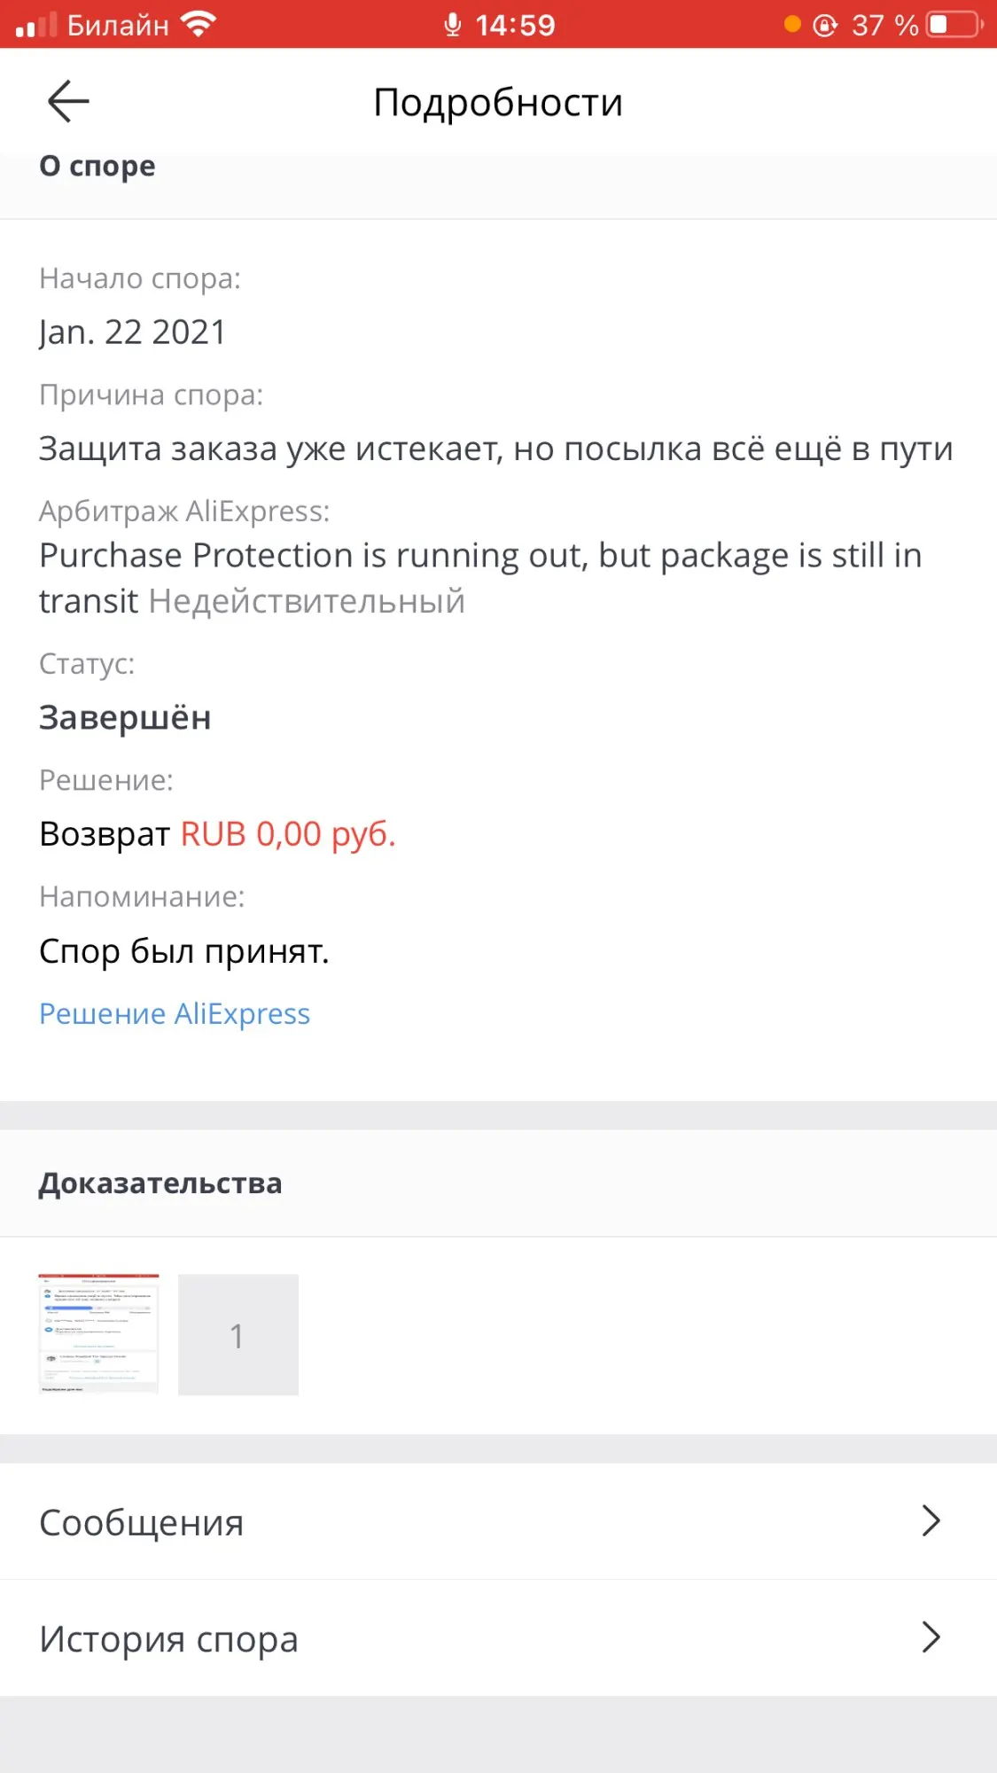Tap the red RUB 0,00 руб. refund amount
Viewport: 997px width, 1773px height.
(x=288, y=834)
